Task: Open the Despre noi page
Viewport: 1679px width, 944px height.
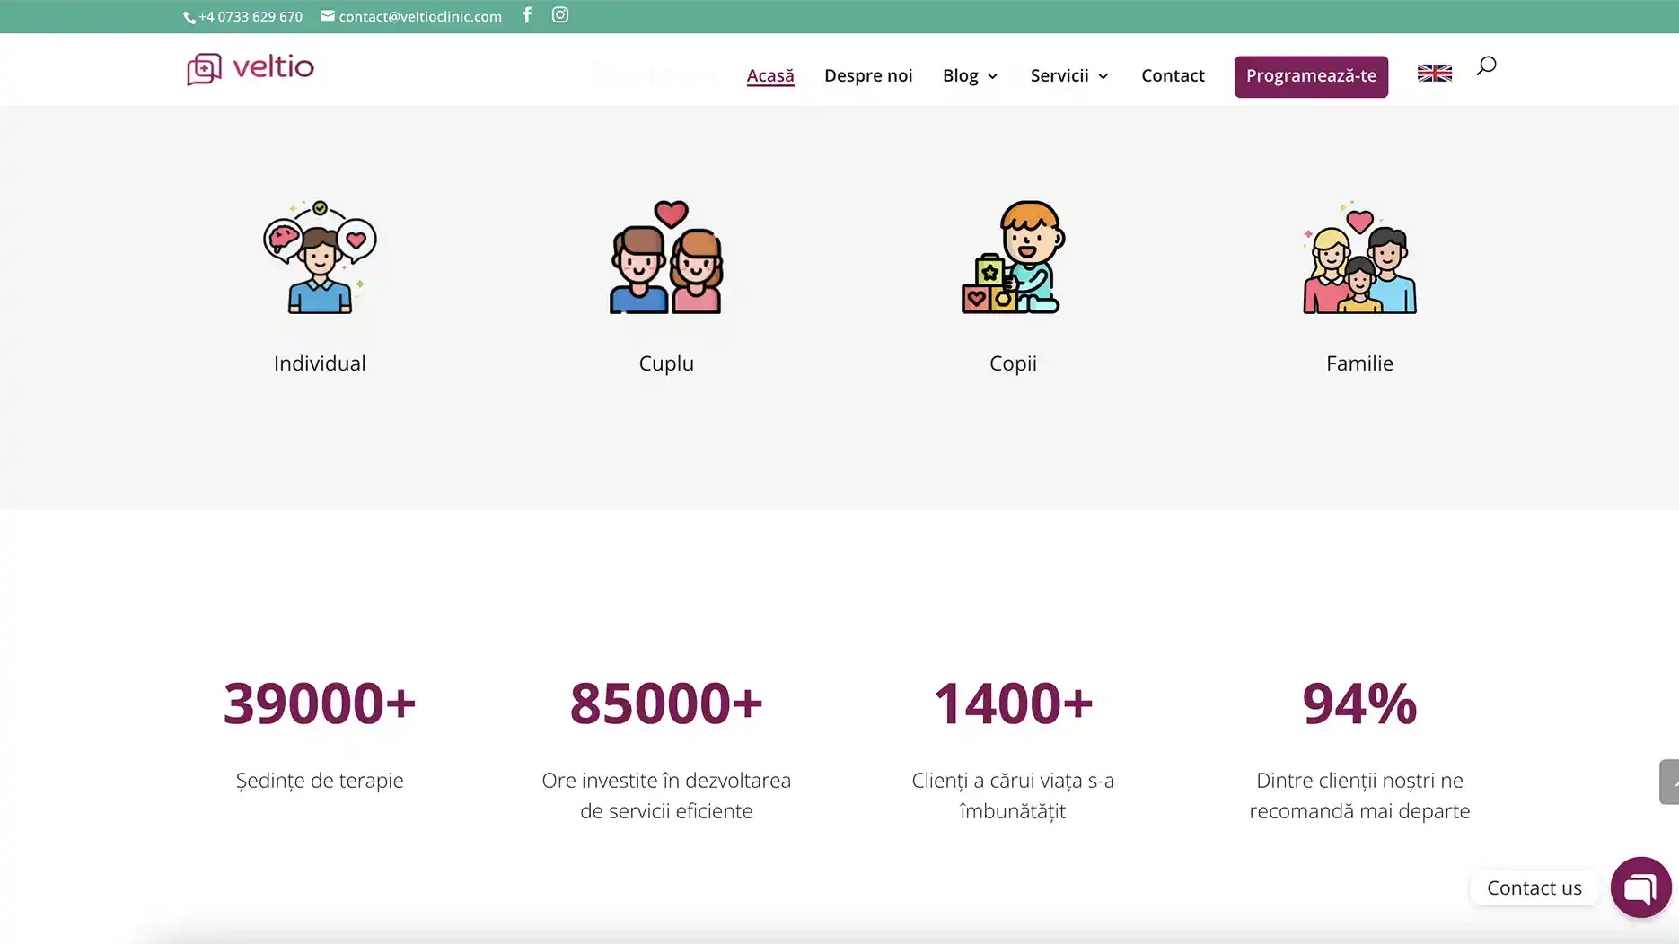Action: [868, 76]
